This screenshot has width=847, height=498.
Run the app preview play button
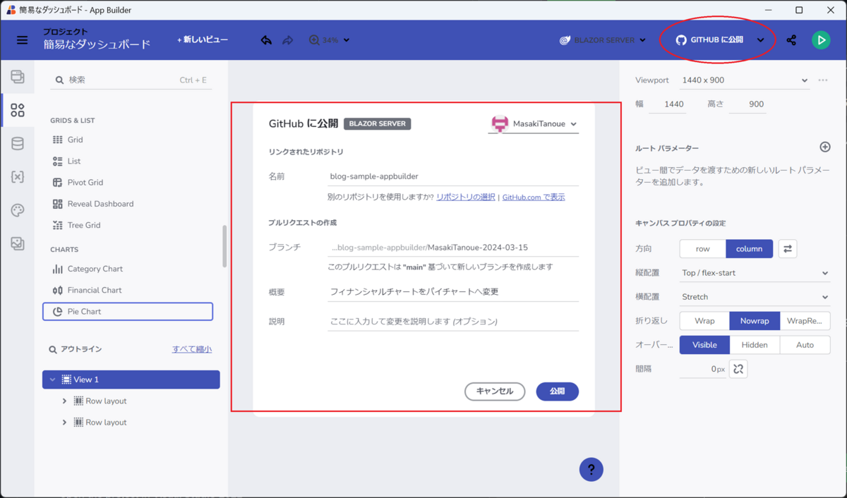[820, 40]
